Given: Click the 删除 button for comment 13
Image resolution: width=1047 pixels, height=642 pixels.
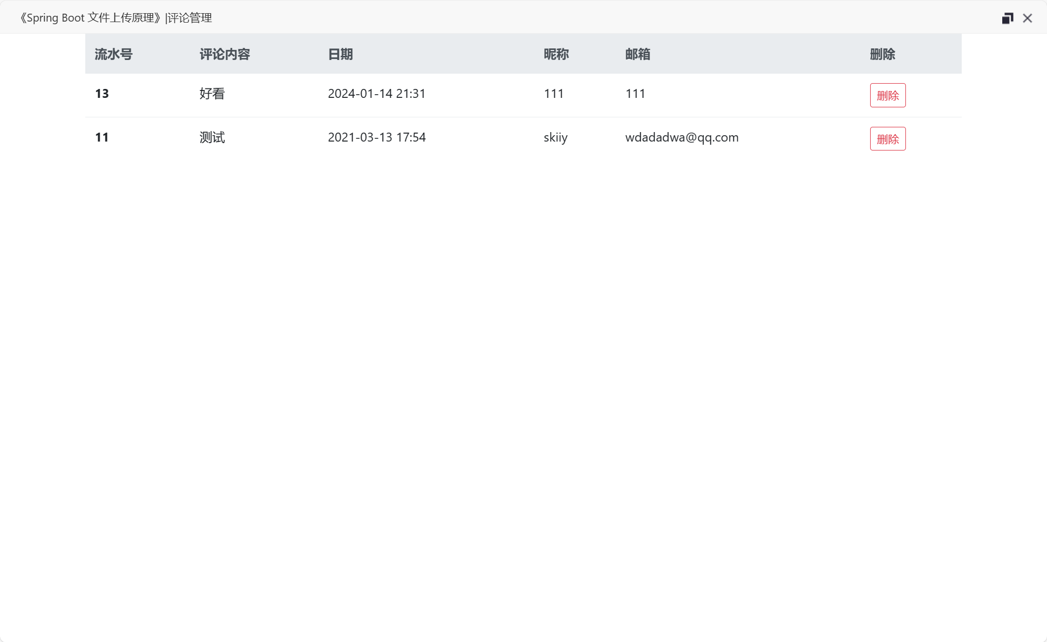Looking at the screenshot, I should point(888,95).
